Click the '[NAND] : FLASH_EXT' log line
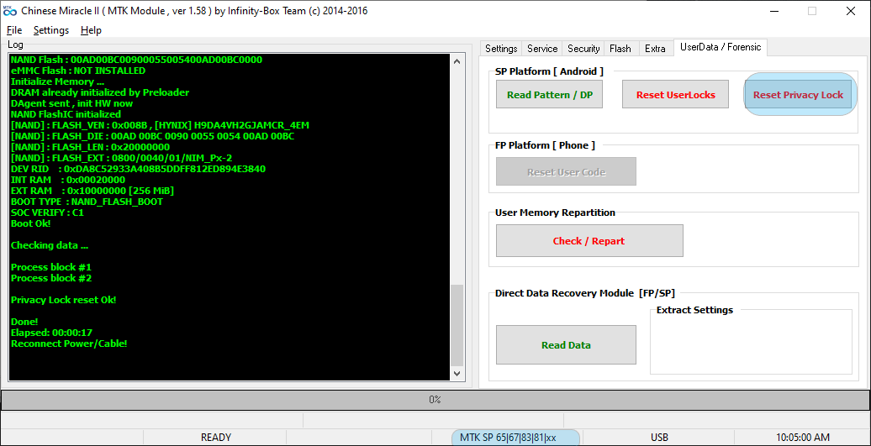 coord(121,158)
